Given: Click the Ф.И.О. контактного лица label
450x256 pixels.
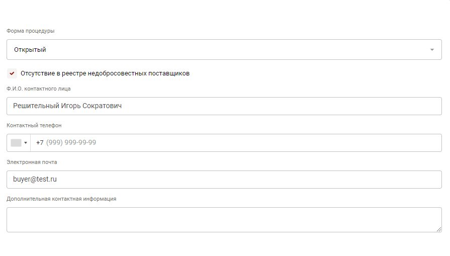Looking at the screenshot, I should pyautogui.click(x=39, y=89).
